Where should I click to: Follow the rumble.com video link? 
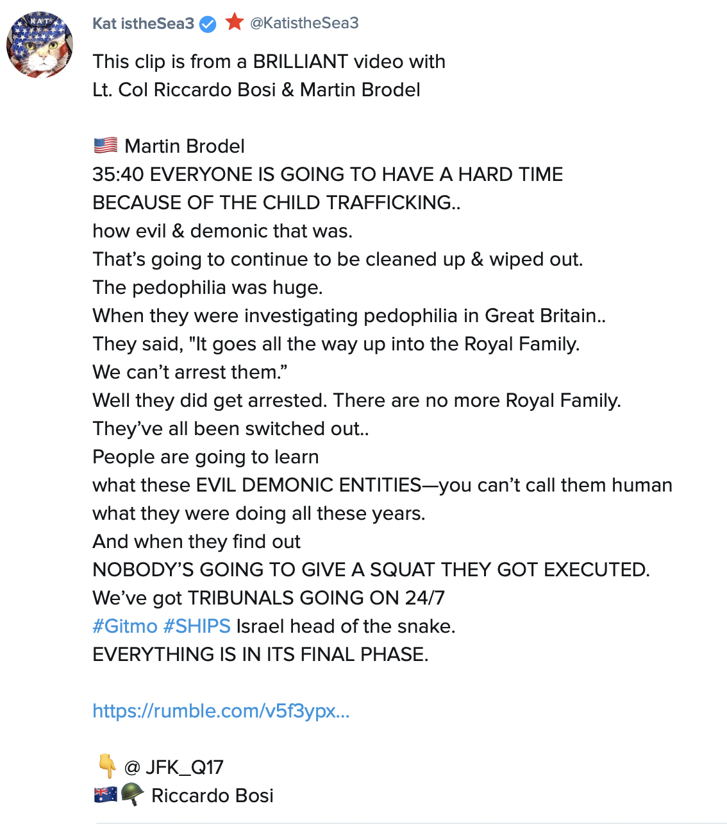pyautogui.click(x=221, y=710)
